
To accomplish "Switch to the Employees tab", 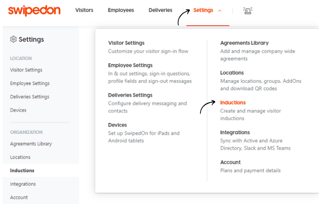I will pyautogui.click(x=121, y=10).
